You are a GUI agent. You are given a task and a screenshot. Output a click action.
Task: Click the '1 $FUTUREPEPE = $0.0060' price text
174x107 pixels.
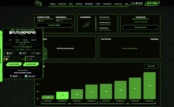(23, 50)
